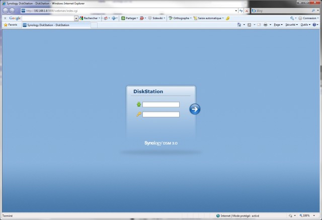This screenshot has height=220, width=322.
Task: Select the Synology DiskStation tab
Action: pos(56,25)
